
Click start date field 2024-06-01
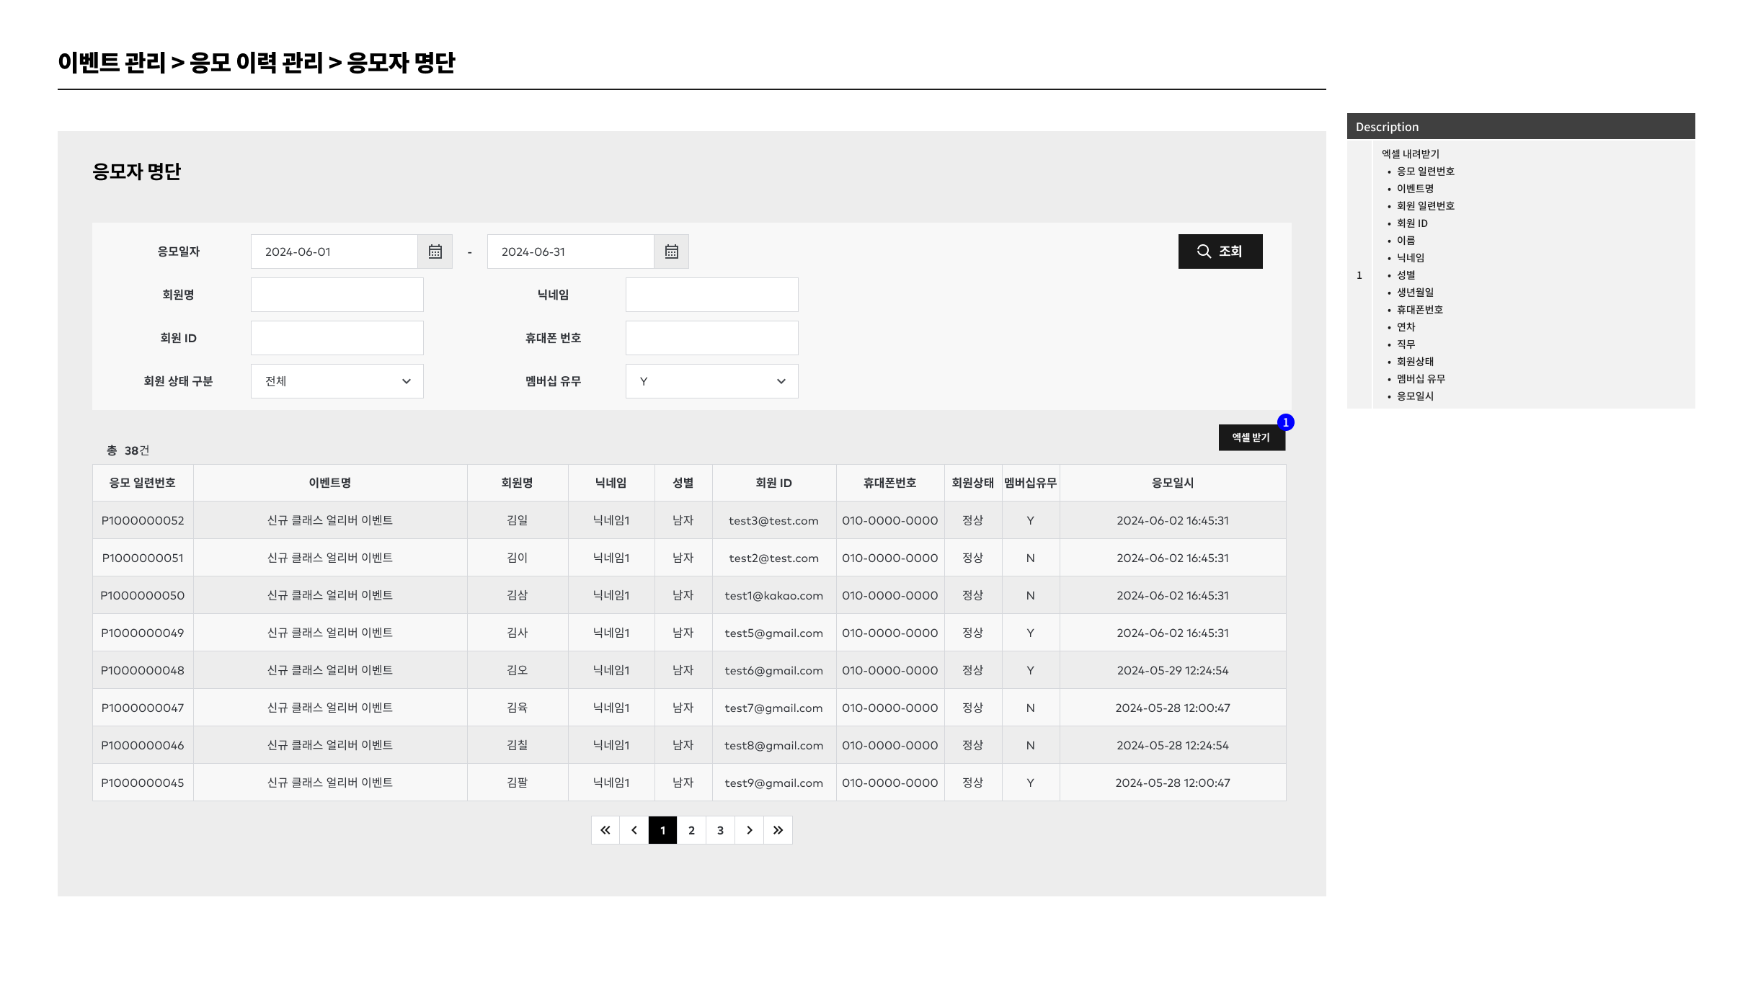point(334,251)
